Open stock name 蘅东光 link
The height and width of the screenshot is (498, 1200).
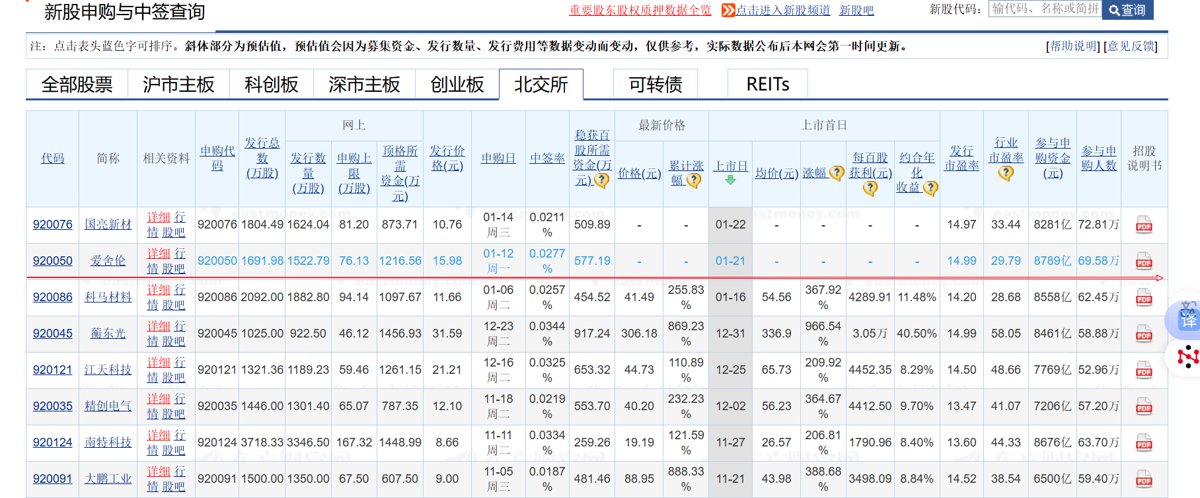pyautogui.click(x=108, y=334)
